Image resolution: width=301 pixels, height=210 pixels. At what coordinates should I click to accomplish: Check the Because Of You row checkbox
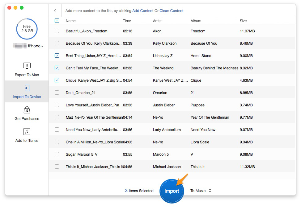point(57,43)
